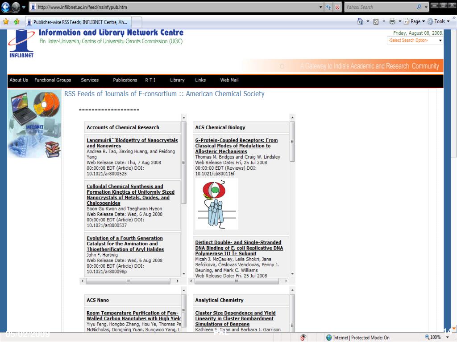Viewport: 457px width, 342px height.
Task: Click the Analytical Chemistry heading
Action: 219,300
